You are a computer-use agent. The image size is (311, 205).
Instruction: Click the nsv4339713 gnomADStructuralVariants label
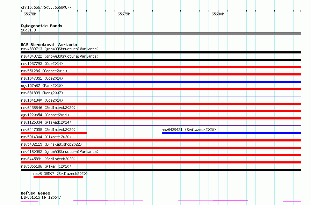(60, 49)
